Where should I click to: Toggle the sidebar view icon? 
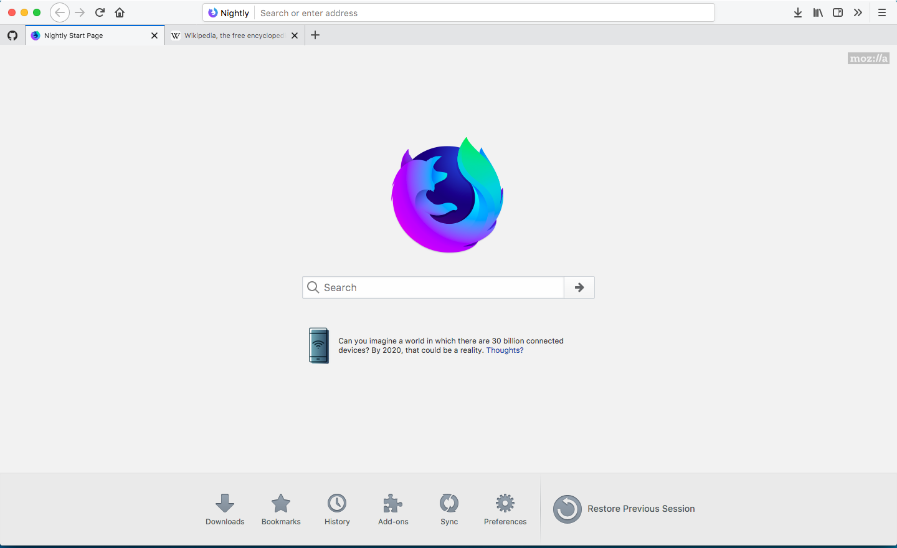pos(838,12)
